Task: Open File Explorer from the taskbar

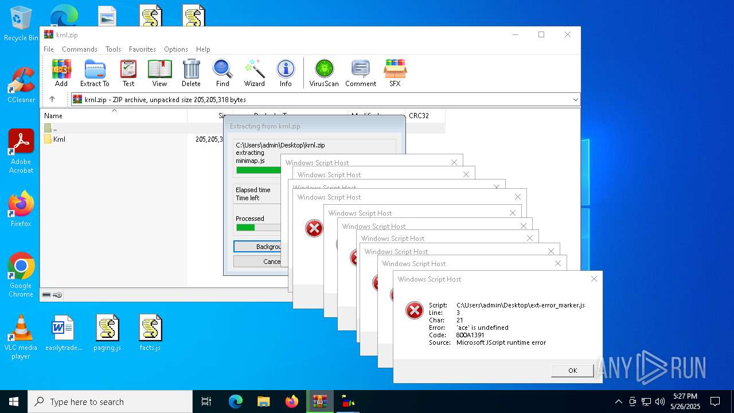Action: pyautogui.click(x=263, y=402)
